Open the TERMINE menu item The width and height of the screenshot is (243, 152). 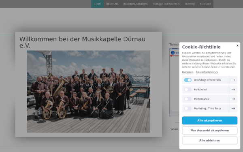pyautogui.click(x=190, y=4)
